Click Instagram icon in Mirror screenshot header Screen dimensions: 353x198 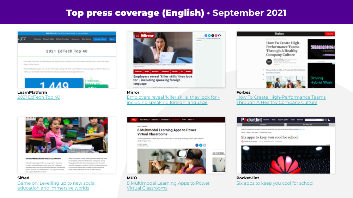(x=216, y=36)
